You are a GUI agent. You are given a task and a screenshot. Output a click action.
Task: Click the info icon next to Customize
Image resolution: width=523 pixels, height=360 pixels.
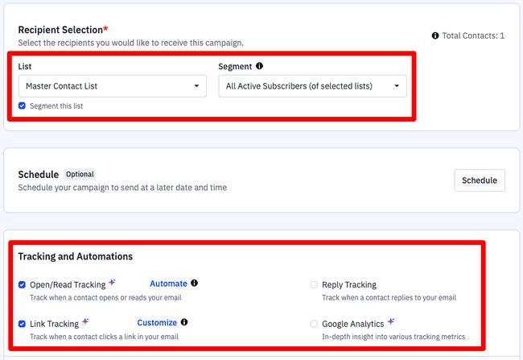(184, 323)
